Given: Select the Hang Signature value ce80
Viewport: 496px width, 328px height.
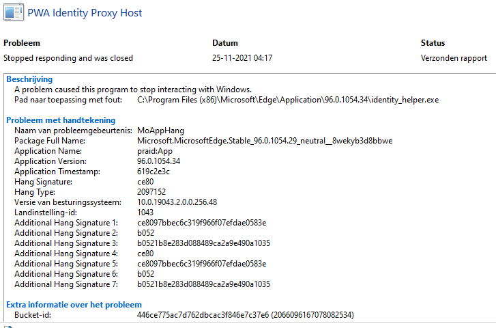Looking at the screenshot, I should click(x=145, y=182).
